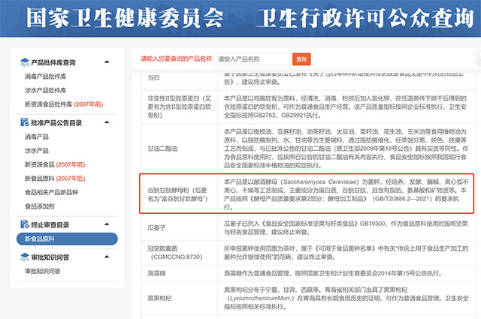This screenshot has width=481, height=319.
Task: Open 新资源食品批件库 (2007年前) link
Action: coord(64,104)
